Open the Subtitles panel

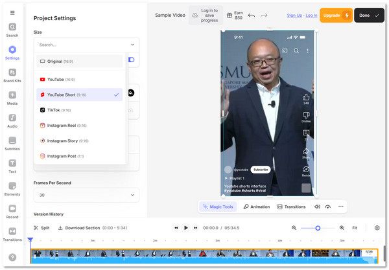[12, 144]
